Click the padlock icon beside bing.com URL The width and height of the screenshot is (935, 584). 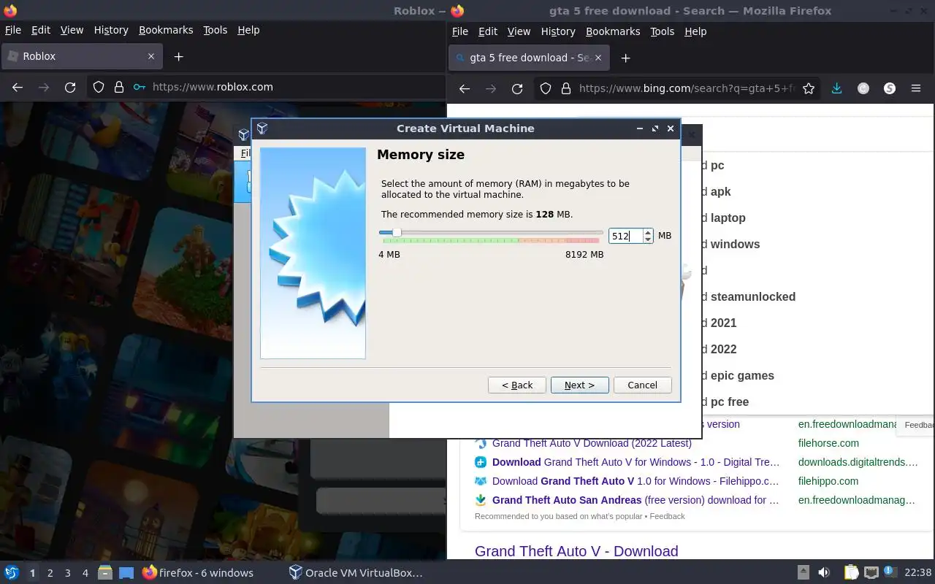566,88
